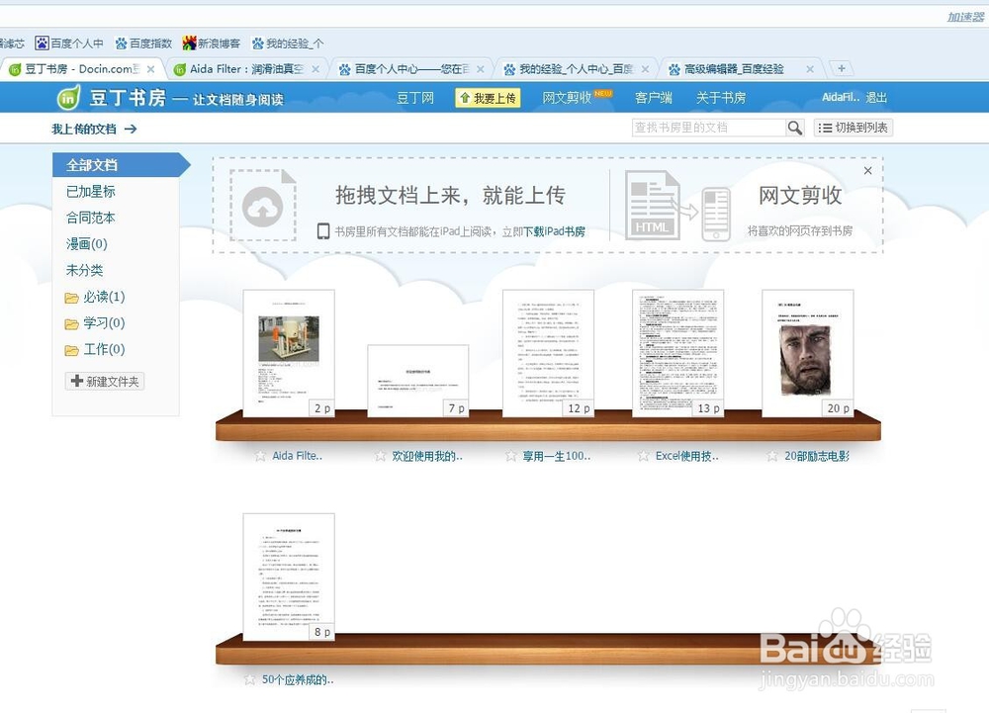Screen dimensions: 989x713
Task: Star the Aida Filte.. document
Action: (x=260, y=456)
